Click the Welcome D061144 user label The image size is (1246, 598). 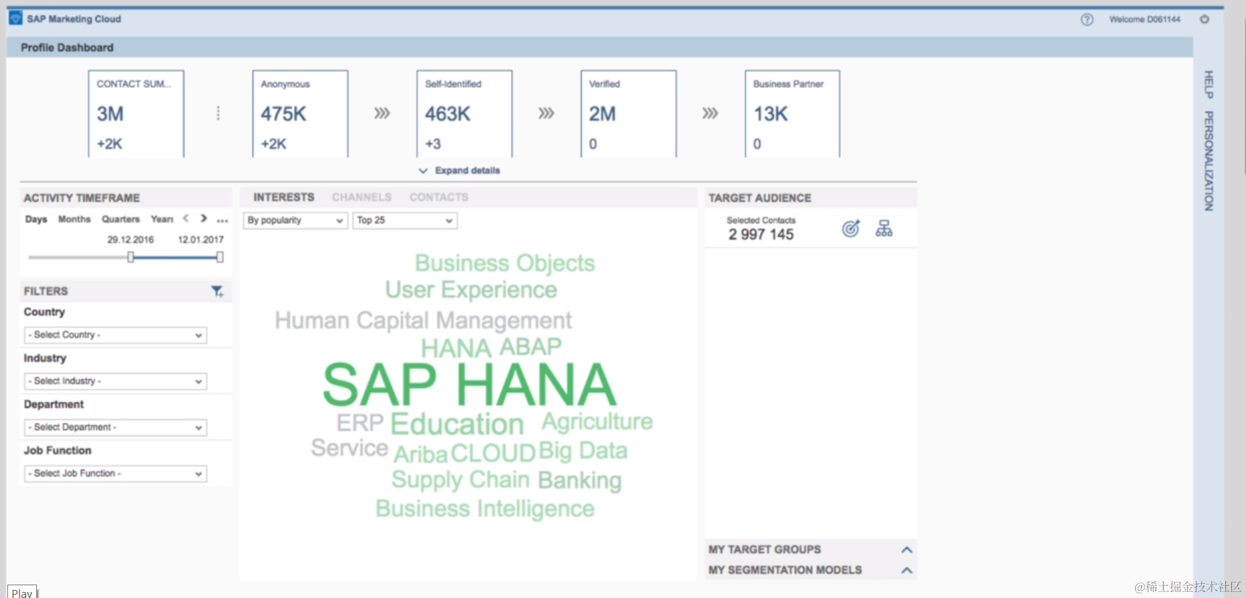click(1145, 19)
